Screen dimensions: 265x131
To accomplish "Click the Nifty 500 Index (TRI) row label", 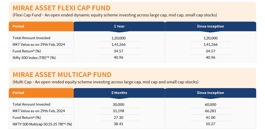I will tap(34, 58).
